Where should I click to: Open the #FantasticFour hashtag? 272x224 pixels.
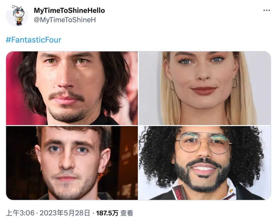(33, 40)
